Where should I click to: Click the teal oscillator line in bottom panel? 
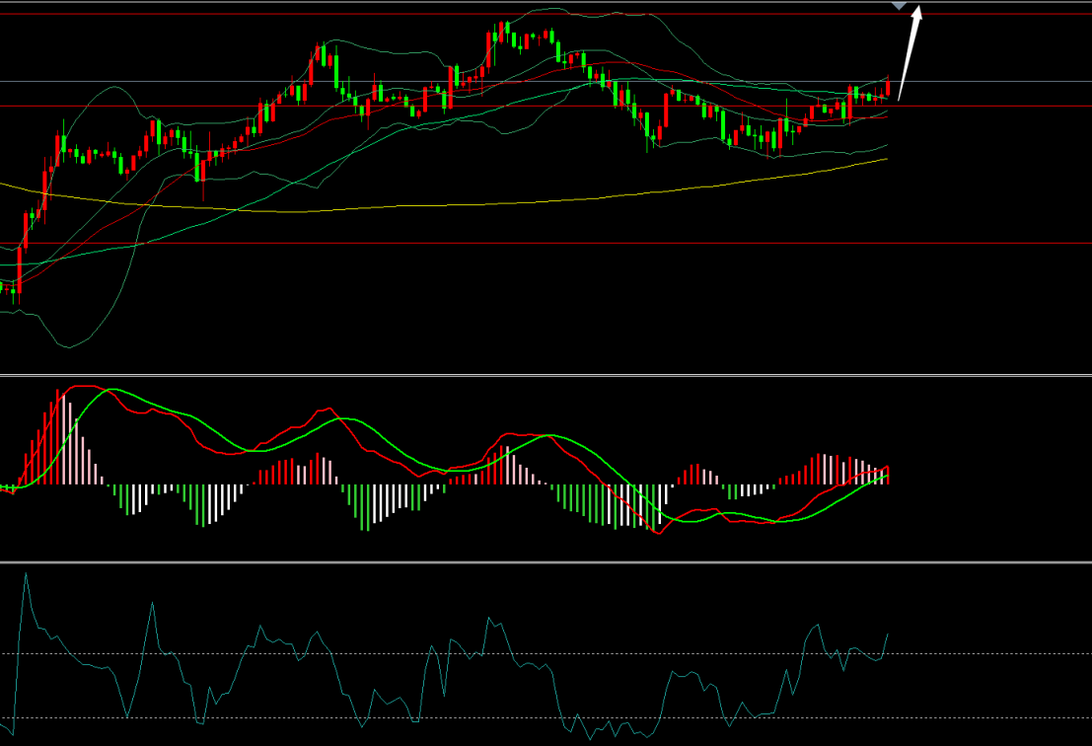(x=446, y=669)
